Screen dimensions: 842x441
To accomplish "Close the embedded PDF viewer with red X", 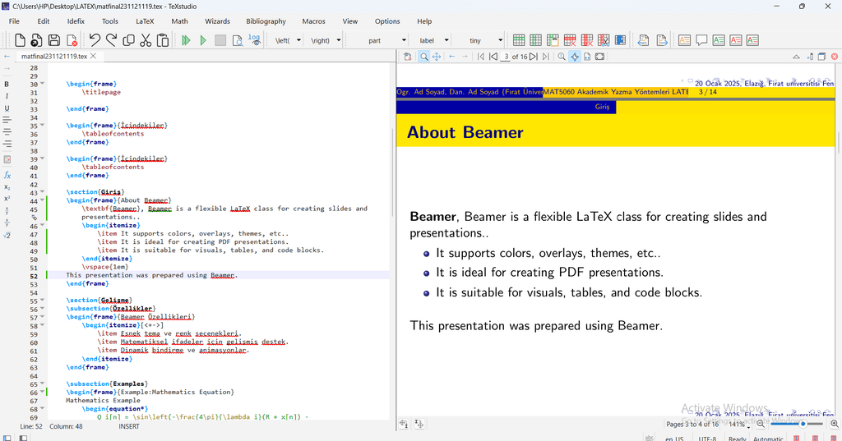I will (x=835, y=57).
